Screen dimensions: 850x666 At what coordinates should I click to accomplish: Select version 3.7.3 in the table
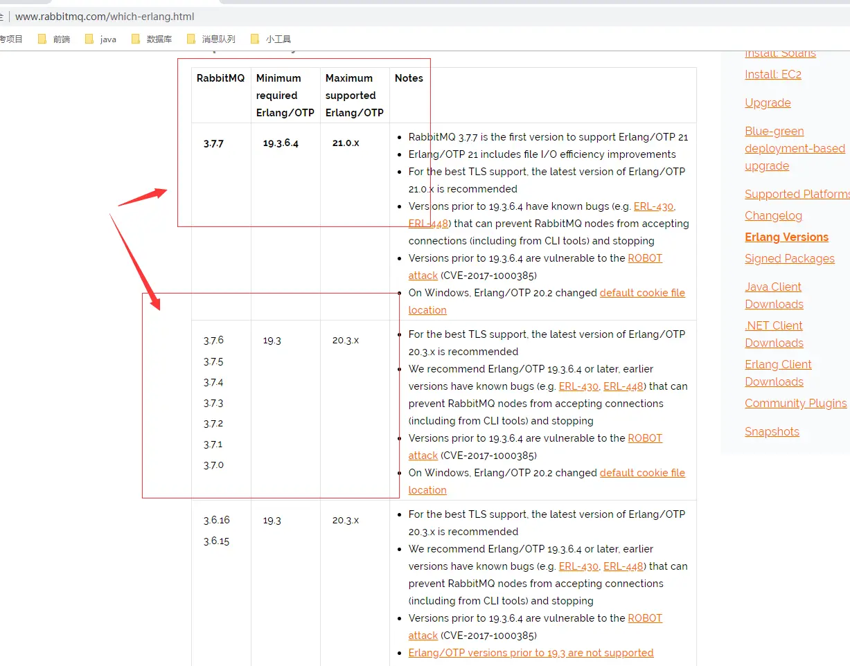click(213, 403)
